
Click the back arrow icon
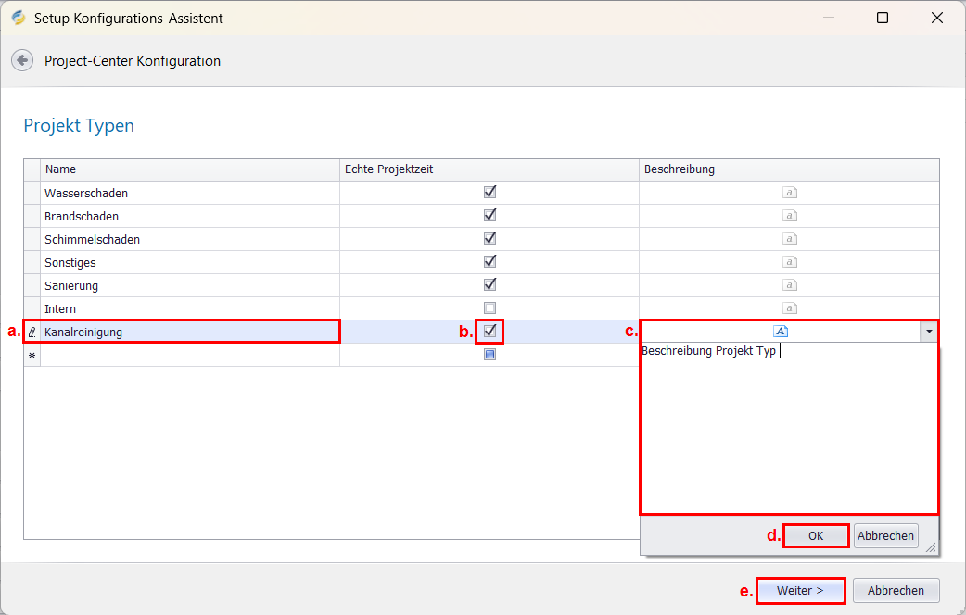(x=22, y=61)
